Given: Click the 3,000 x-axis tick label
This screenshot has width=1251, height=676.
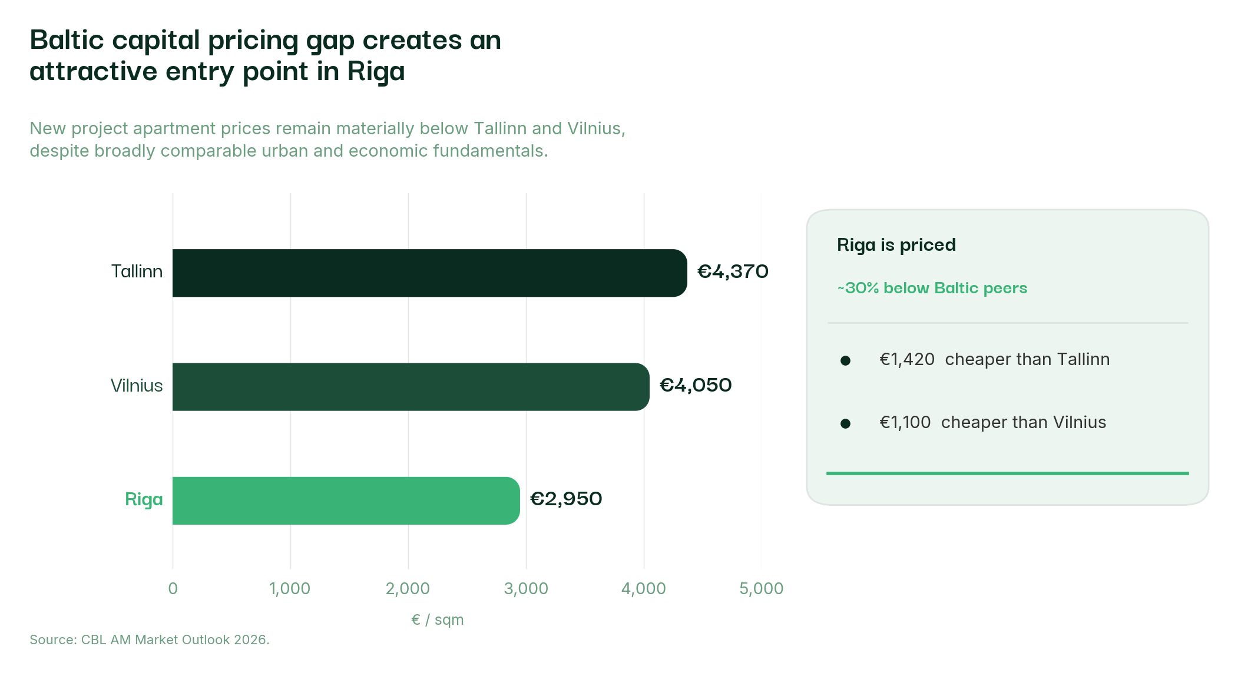Looking at the screenshot, I should pyautogui.click(x=526, y=588).
